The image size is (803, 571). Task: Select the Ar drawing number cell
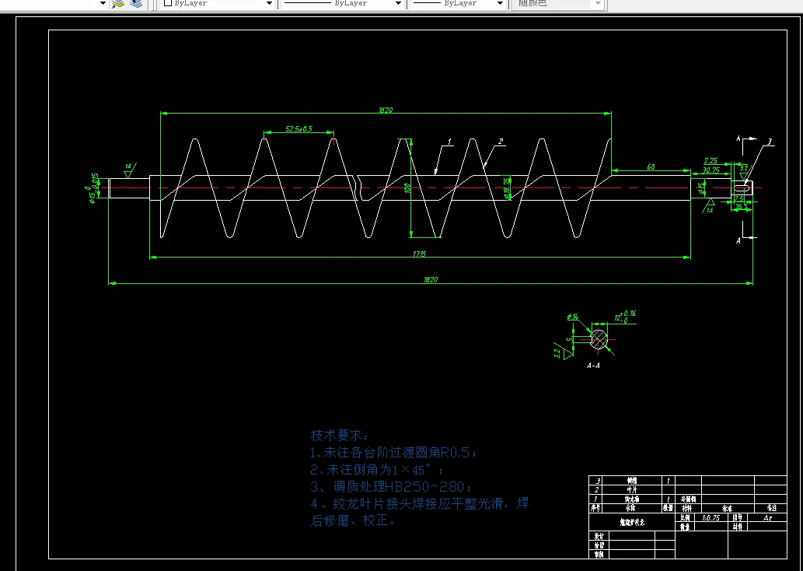pos(767,517)
